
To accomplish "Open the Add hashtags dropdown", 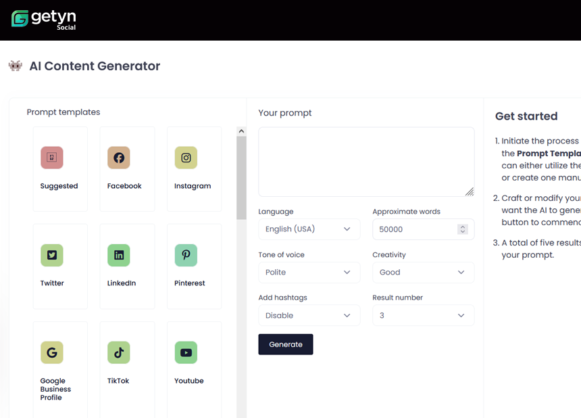I will (309, 315).
